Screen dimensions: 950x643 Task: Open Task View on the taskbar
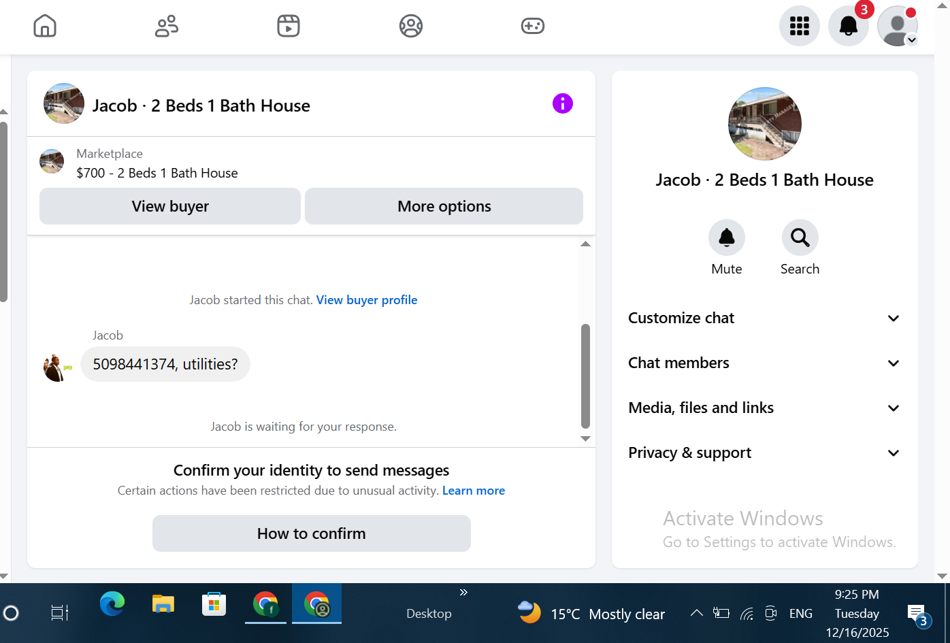(x=60, y=613)
